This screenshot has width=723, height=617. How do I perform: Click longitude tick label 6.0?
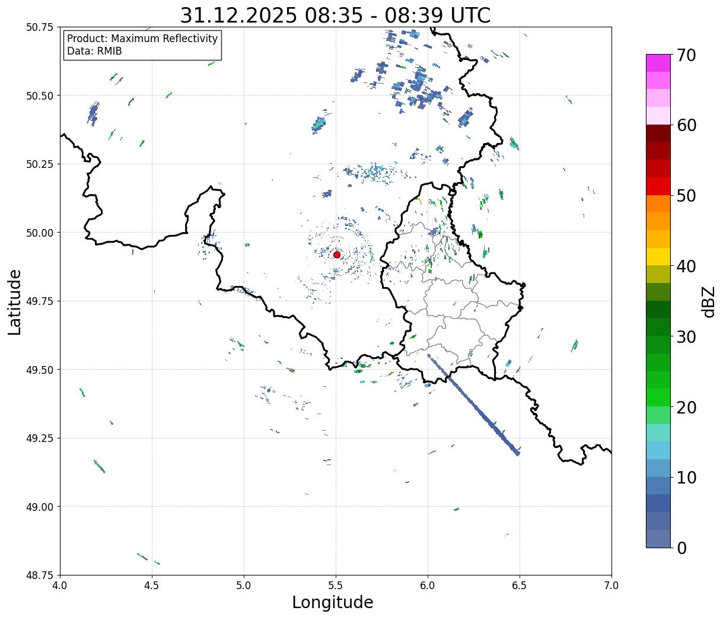coord(428,586)
